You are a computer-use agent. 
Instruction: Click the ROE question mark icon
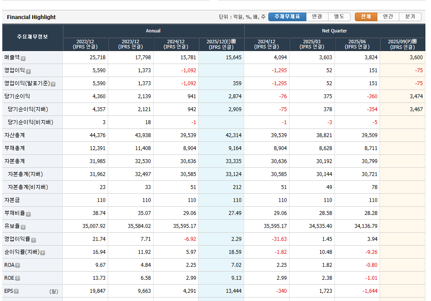[18, 279]
